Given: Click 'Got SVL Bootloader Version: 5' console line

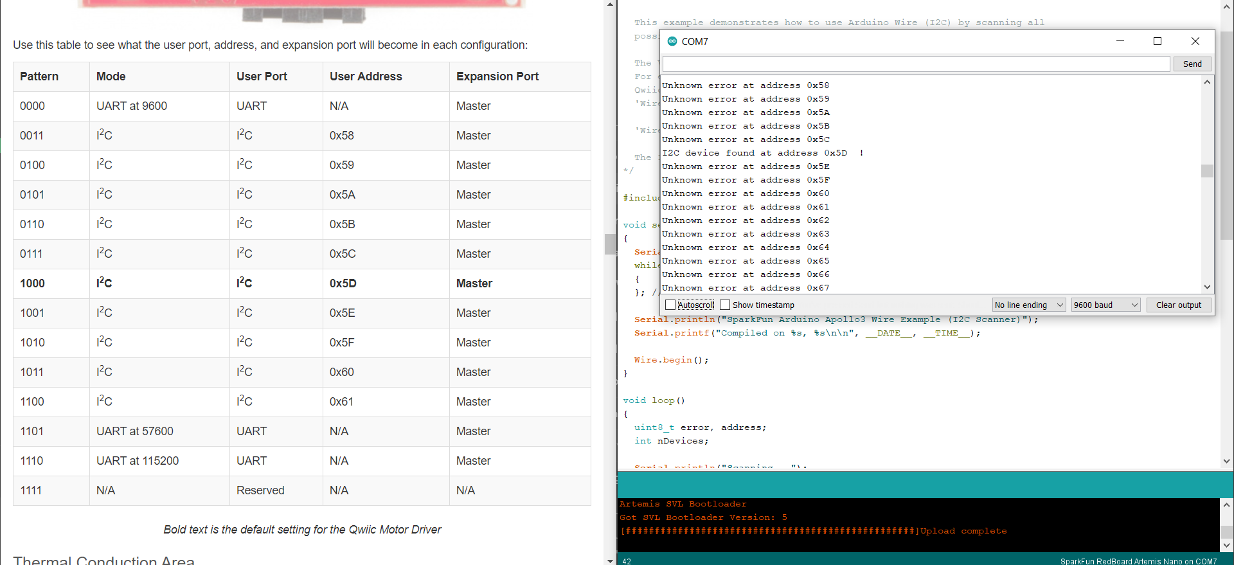Looking at the screenshot, I should 703,517.
